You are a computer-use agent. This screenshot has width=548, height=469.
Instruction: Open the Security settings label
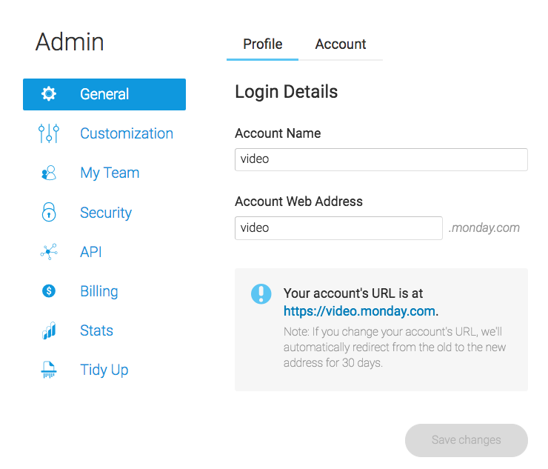(106, 213)
